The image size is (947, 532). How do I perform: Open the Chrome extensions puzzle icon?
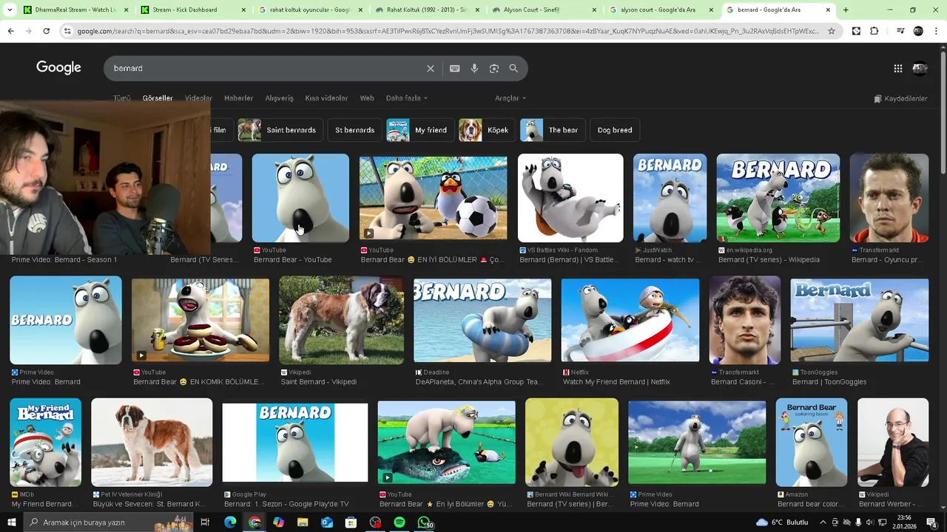click(x=874, y=31)
